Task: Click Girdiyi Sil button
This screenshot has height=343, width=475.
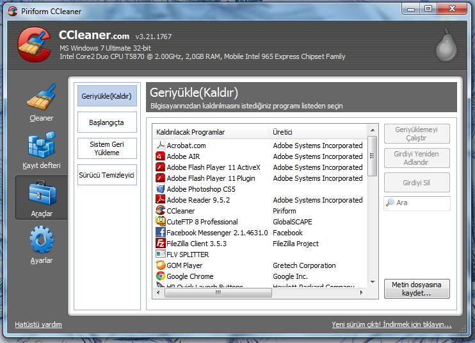Action: (x=417, y=183)
